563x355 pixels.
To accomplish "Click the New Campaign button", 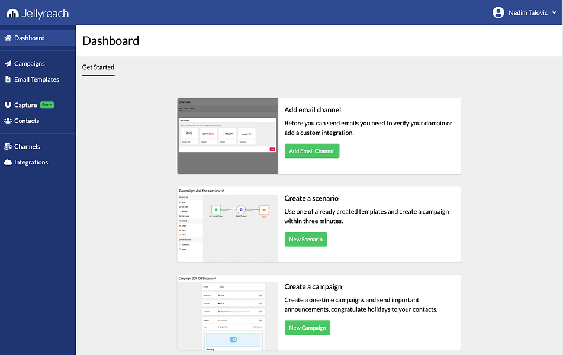I will coord(307,328).
